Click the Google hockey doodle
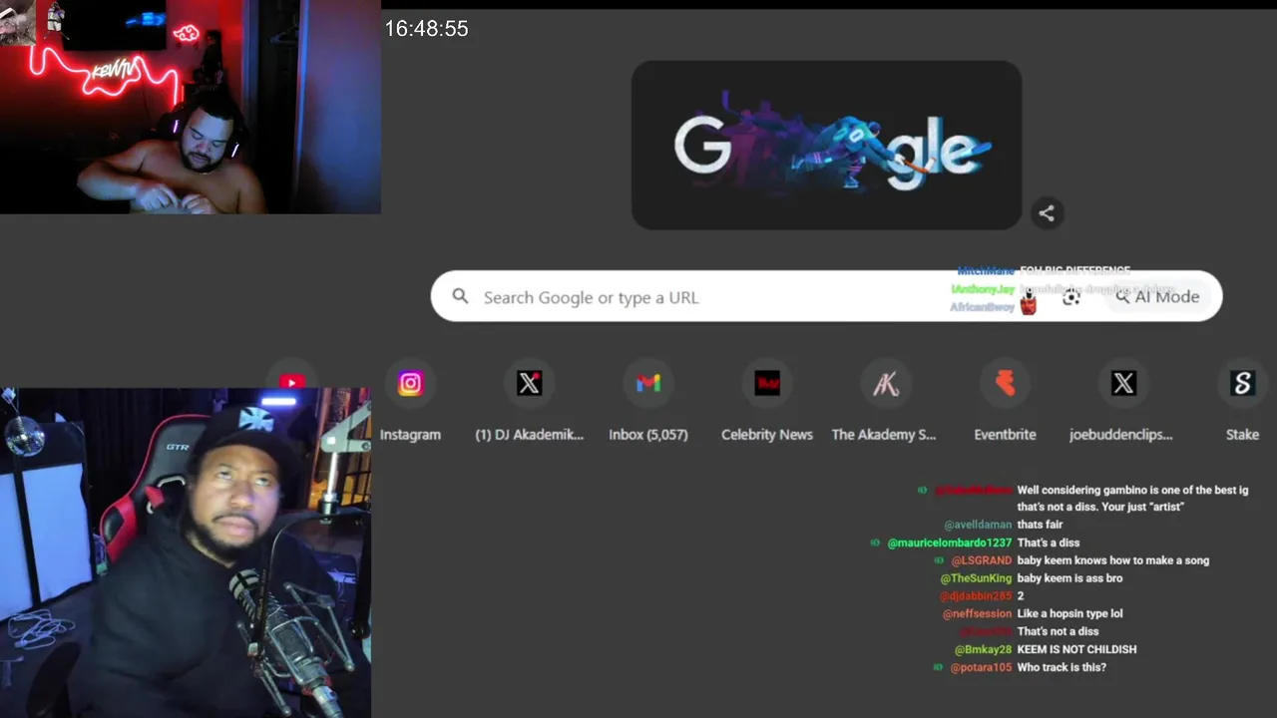Viewport: 1277px width, 718px height. pos(826,145)
